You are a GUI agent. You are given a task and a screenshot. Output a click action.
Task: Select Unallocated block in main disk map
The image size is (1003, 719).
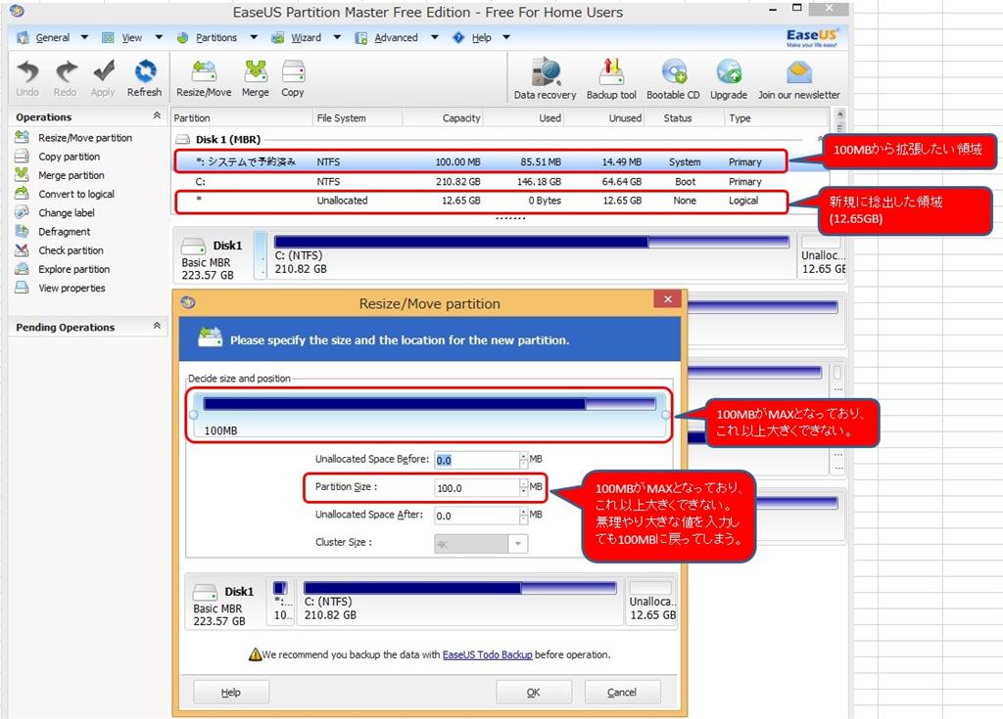pyautogui.click(x=823, y=255)
